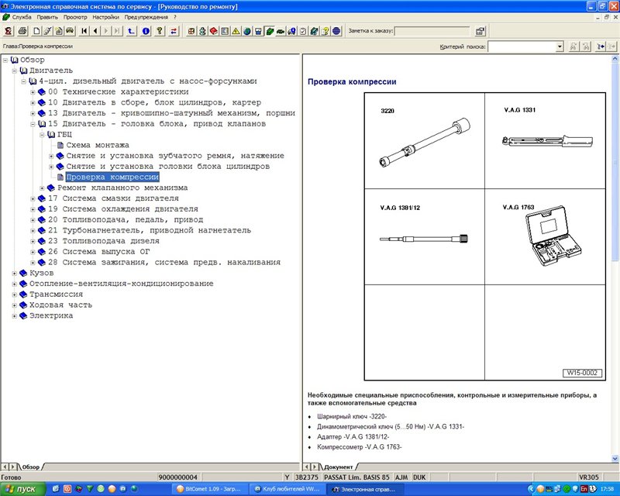Image resolution: width=620 pixels, height=496 pixels.
Task: Open the Служба menu
Action: [x=22, y=17]
